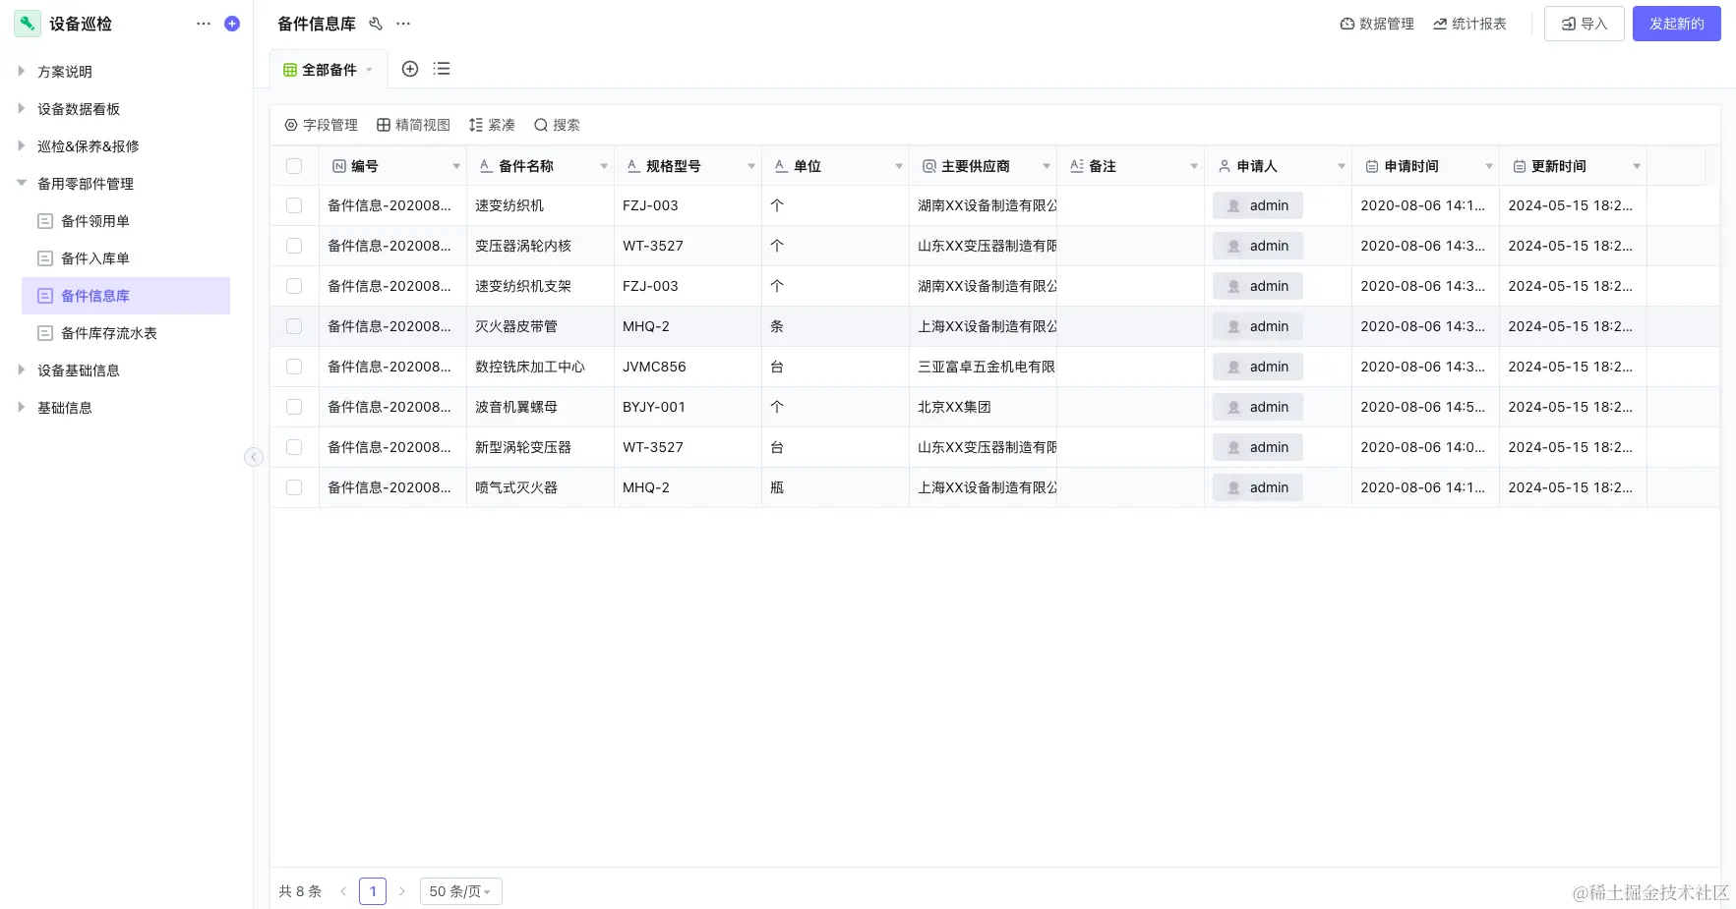
Task: Open the 规格型号 column dropdown arrow
Action: pos(751,166)
